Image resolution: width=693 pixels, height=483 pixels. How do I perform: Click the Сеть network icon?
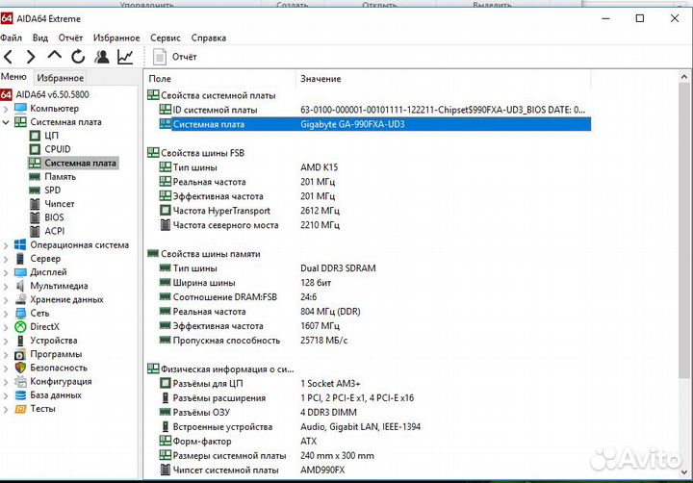pyautogui.click(x=20, y=314)
